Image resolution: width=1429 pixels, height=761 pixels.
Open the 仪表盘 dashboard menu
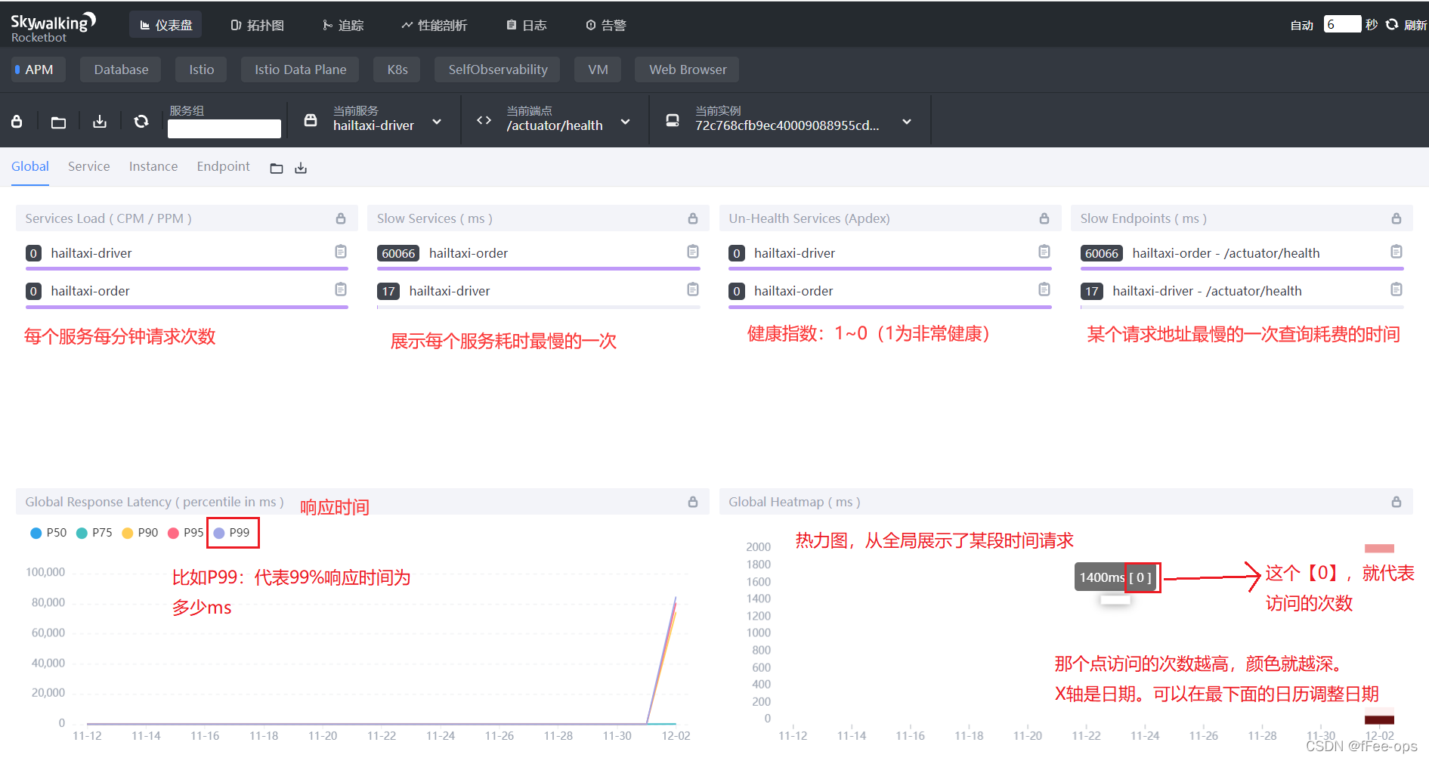(x=165, y=25)
